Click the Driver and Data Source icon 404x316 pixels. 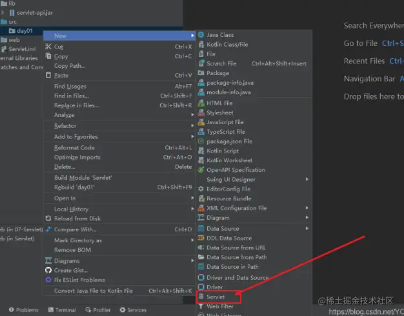201,278
